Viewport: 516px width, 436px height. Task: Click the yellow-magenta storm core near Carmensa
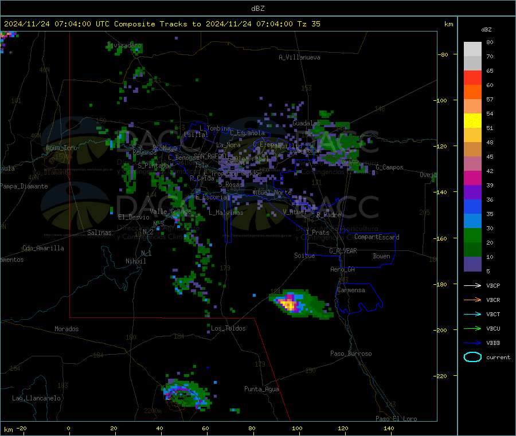click(290, 304)
